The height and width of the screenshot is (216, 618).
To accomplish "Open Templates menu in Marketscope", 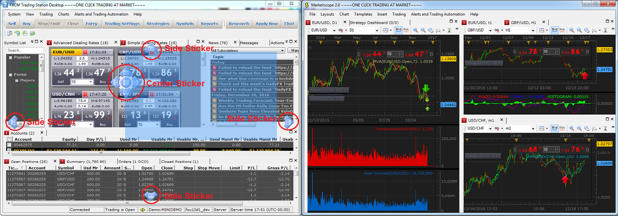I will (363, 14).
